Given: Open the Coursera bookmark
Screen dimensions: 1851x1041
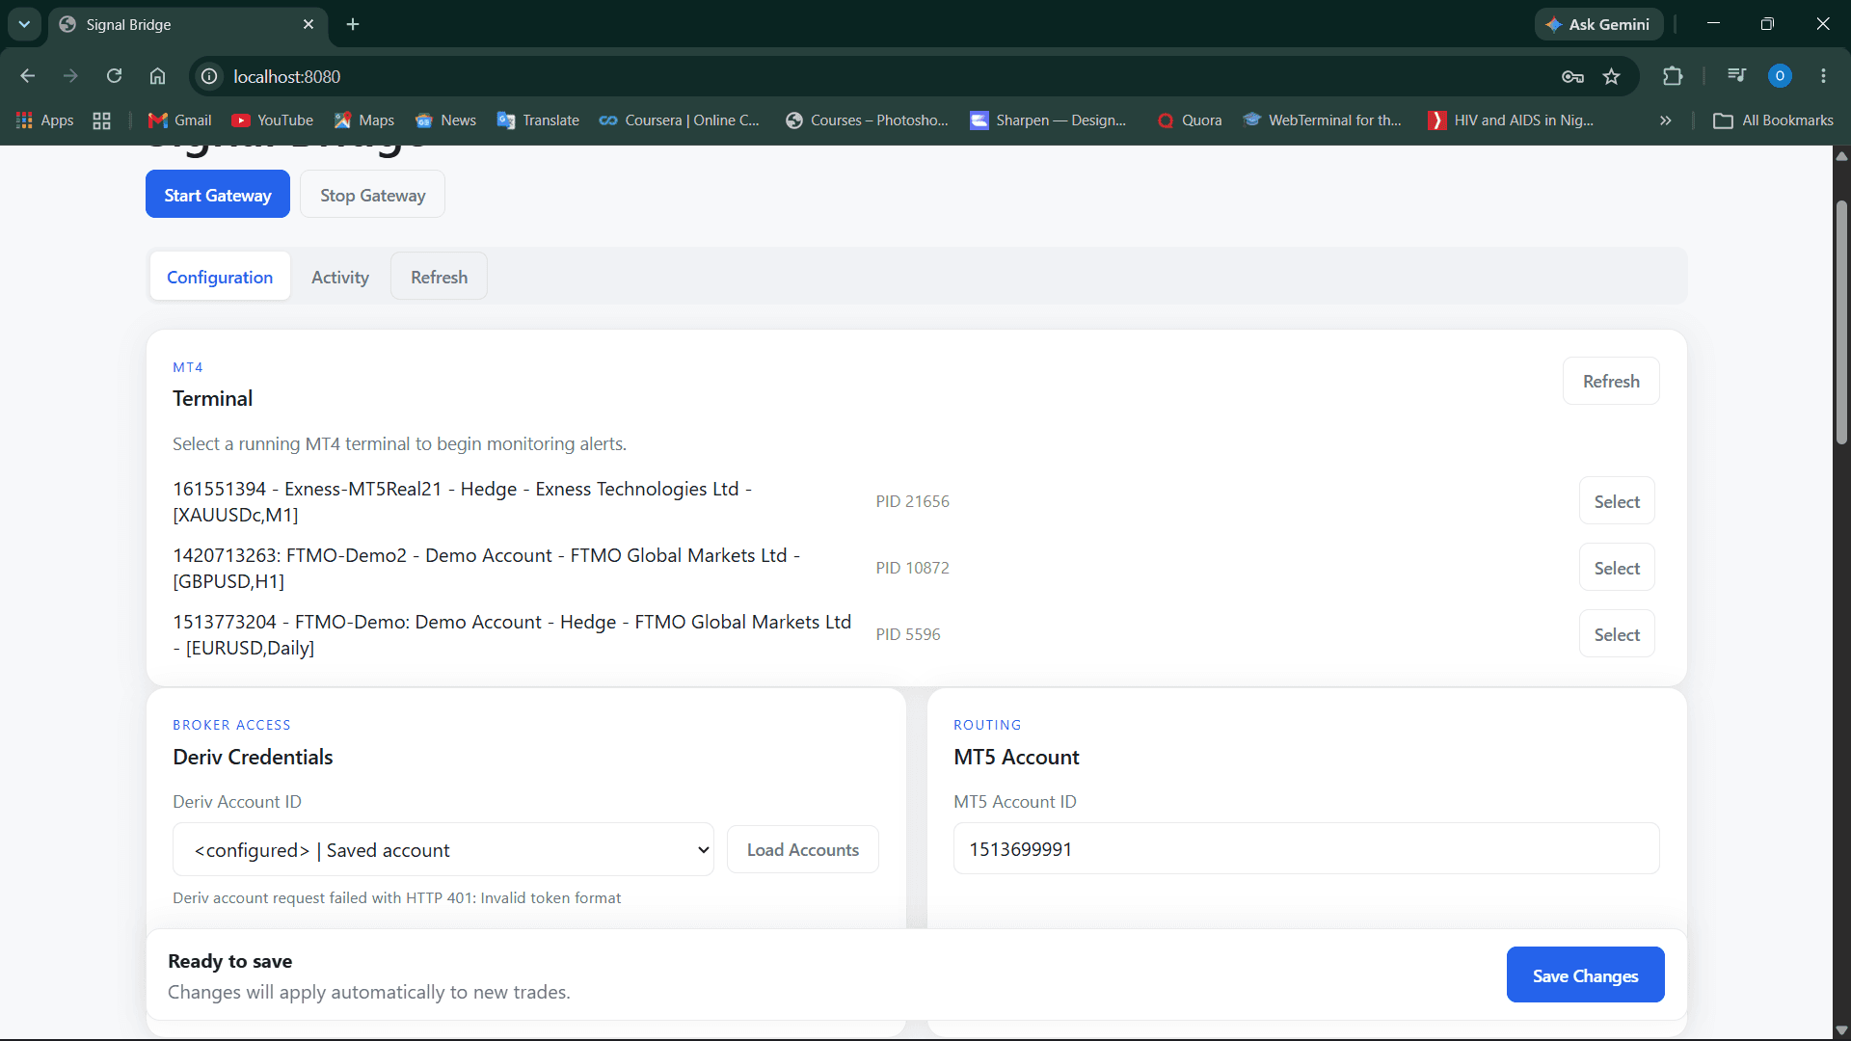Looking at the screenshot, I should tap(680, 120).
